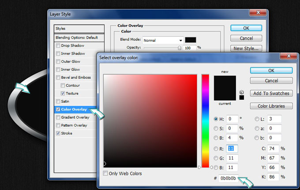Open the Blend Mode Normal dropdown

[x=162, y=40]
